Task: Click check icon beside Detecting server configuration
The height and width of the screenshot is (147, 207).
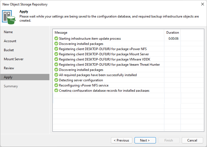Action: point(56,80)
